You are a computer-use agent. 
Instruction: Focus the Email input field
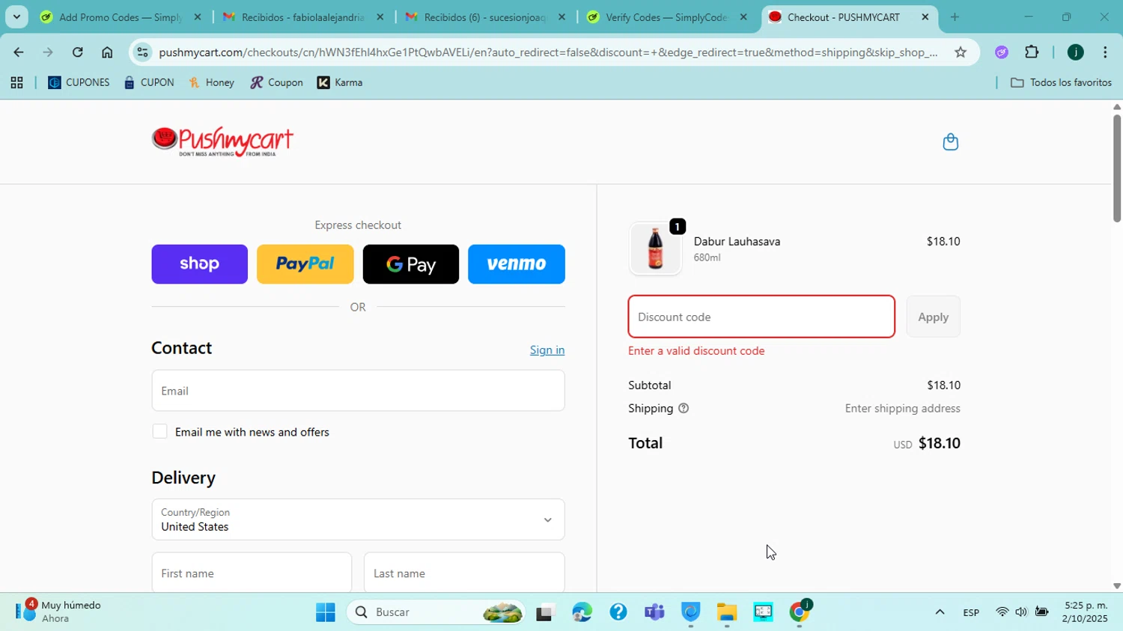point(358,391)
